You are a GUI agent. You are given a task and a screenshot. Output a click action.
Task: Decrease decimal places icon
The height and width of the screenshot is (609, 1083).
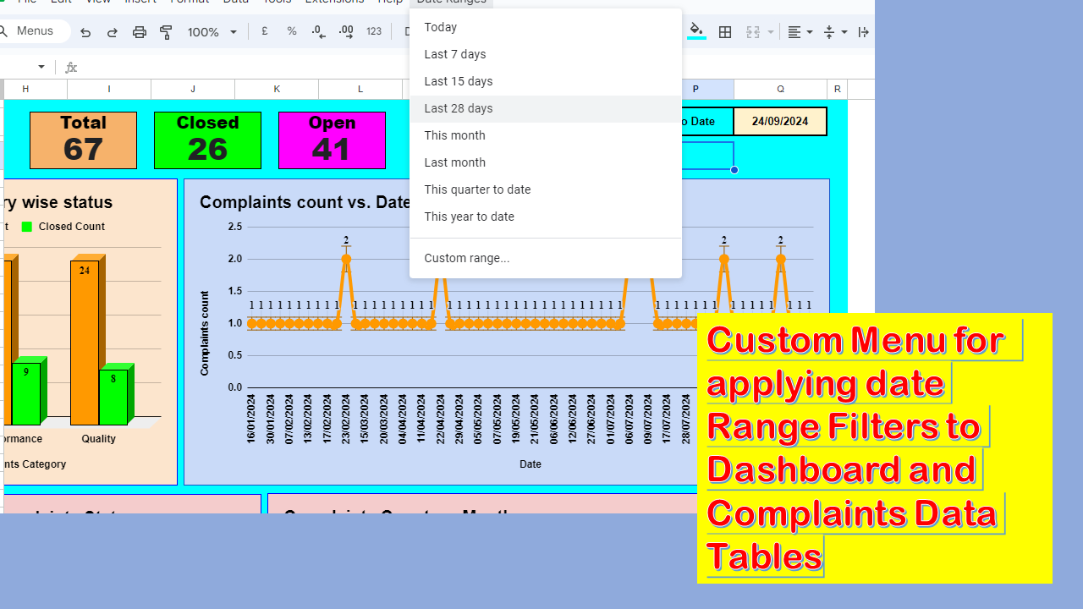pos(319,31)
